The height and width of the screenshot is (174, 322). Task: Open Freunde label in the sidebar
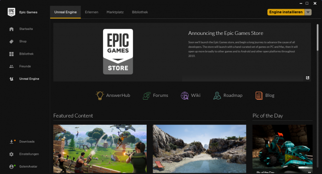click(25, 67)
